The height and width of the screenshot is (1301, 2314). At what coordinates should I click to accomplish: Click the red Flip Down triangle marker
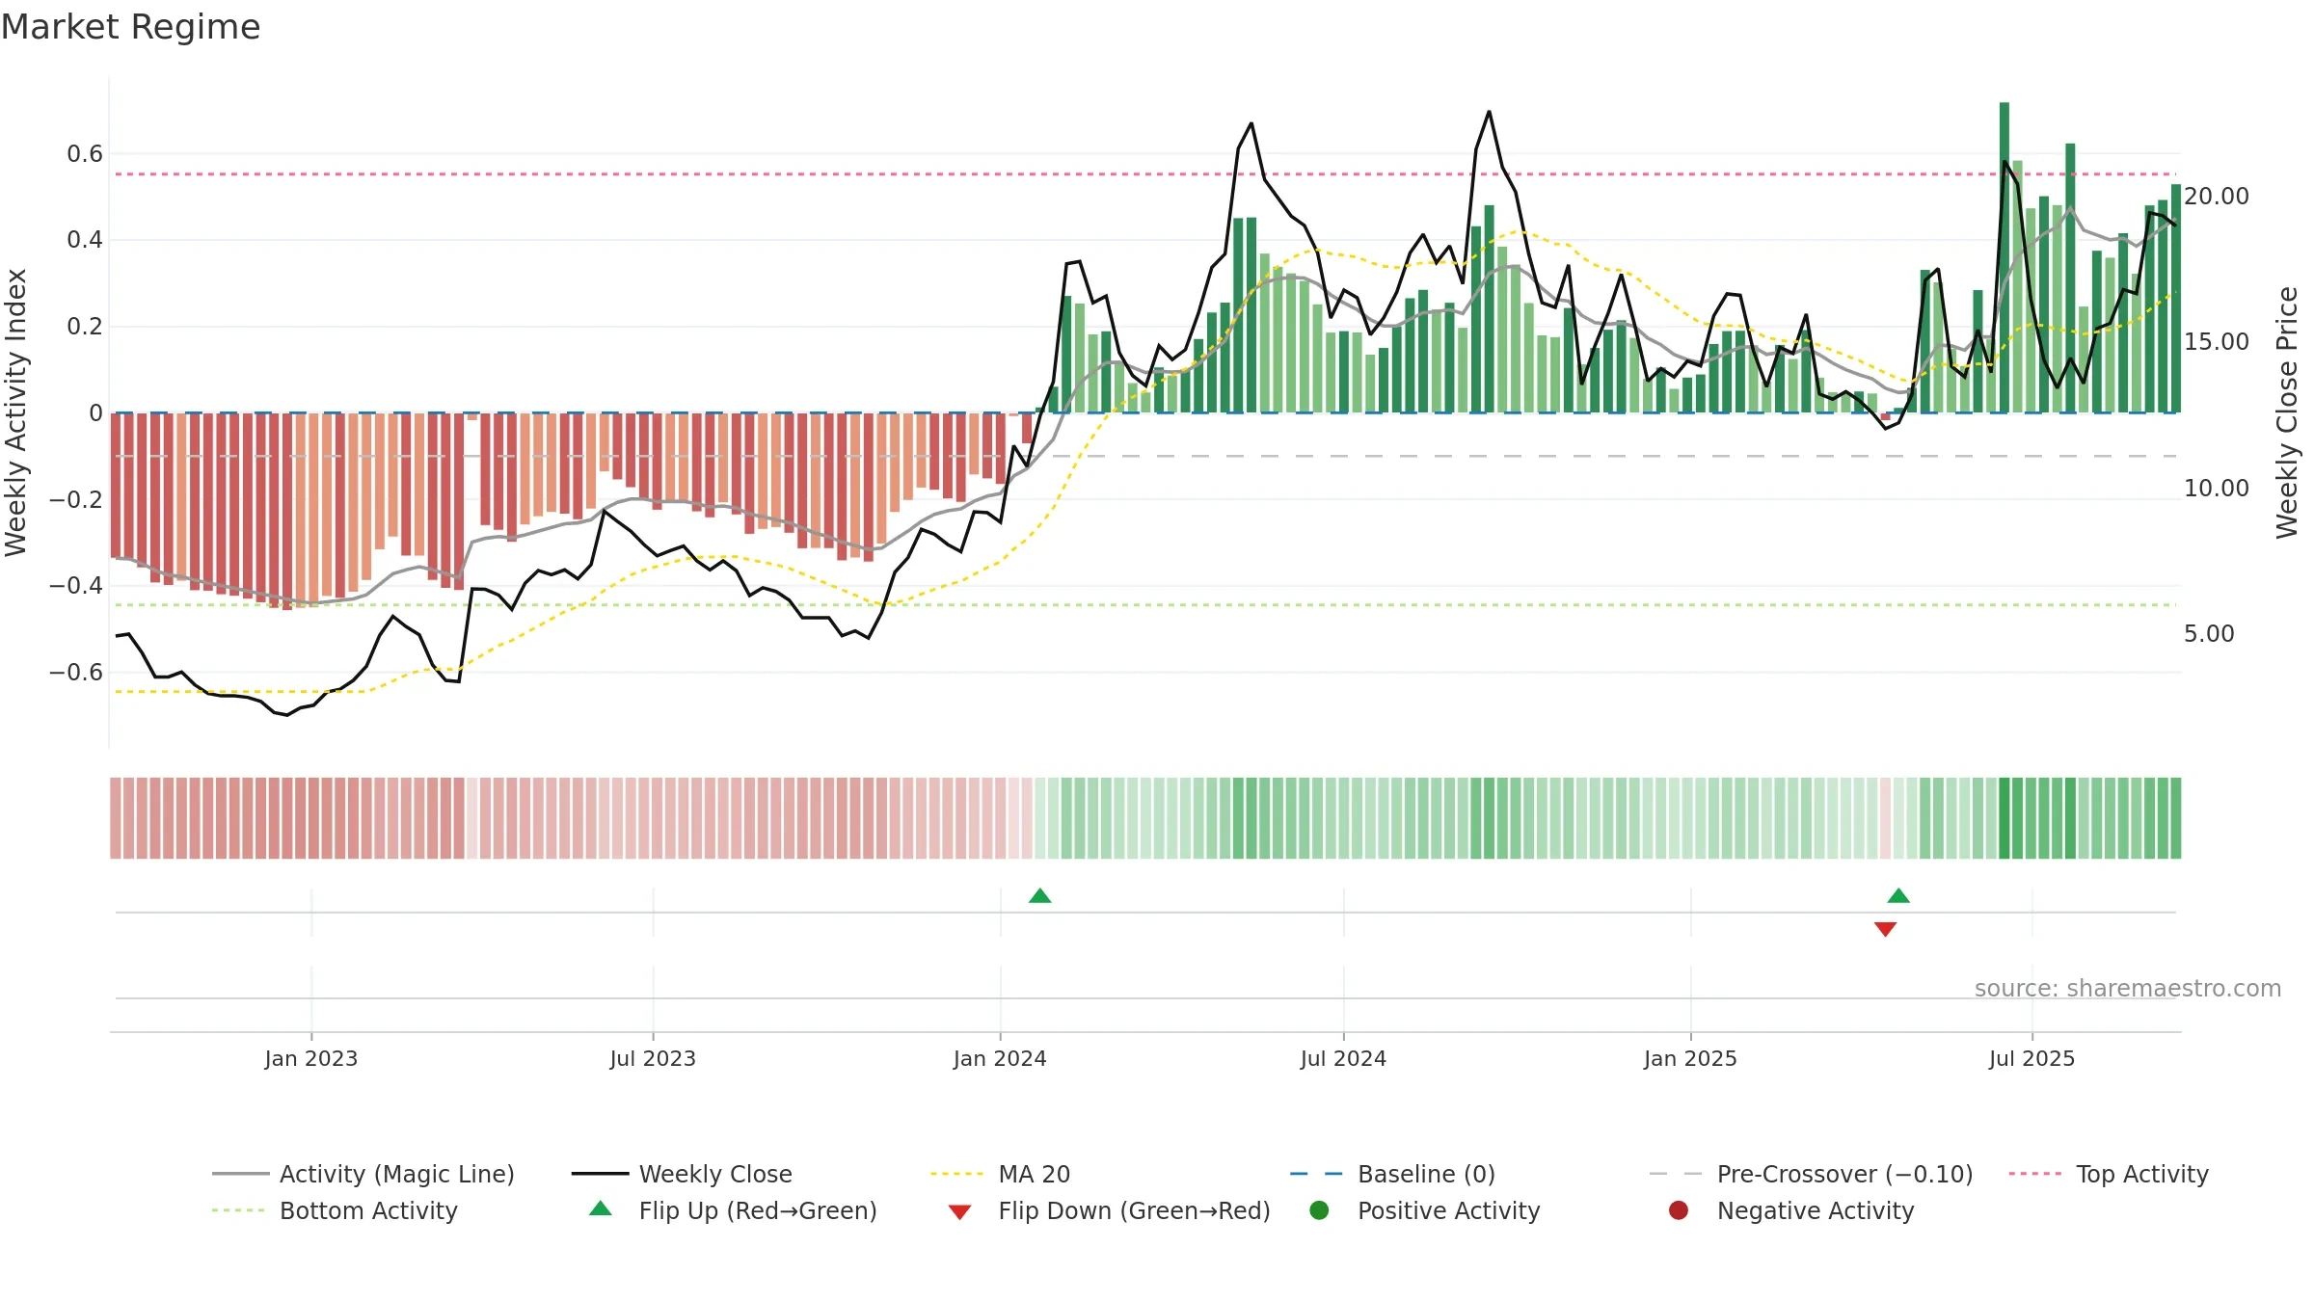coord(1885,929)
